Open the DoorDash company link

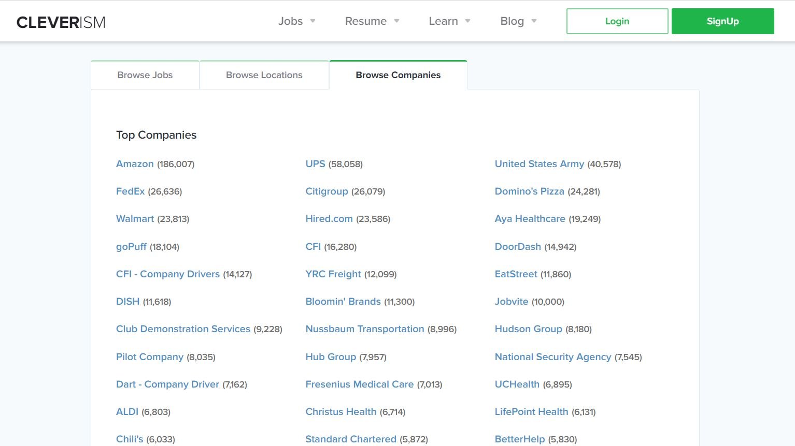coord(518,247)
